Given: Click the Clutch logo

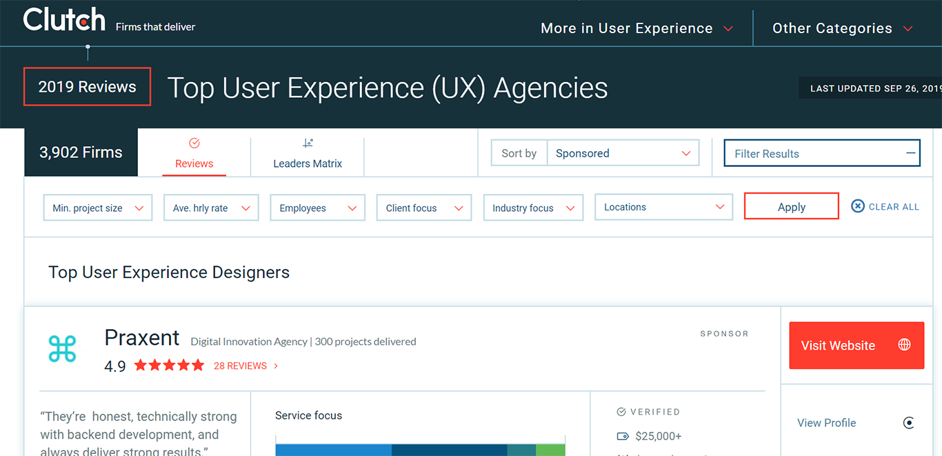Looking at the screenshot, I should click(x=64, y=20).
